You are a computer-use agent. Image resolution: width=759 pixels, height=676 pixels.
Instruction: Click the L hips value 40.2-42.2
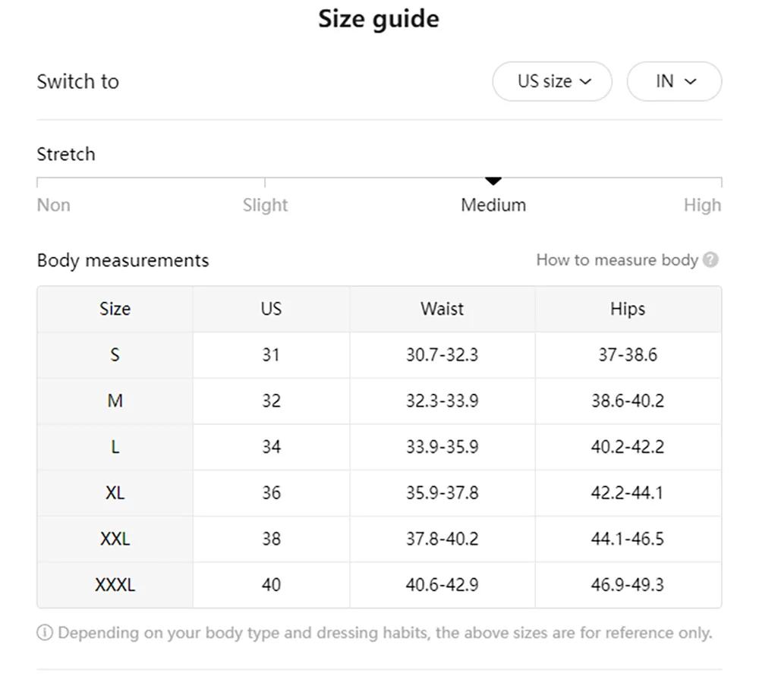coord(628,447)
